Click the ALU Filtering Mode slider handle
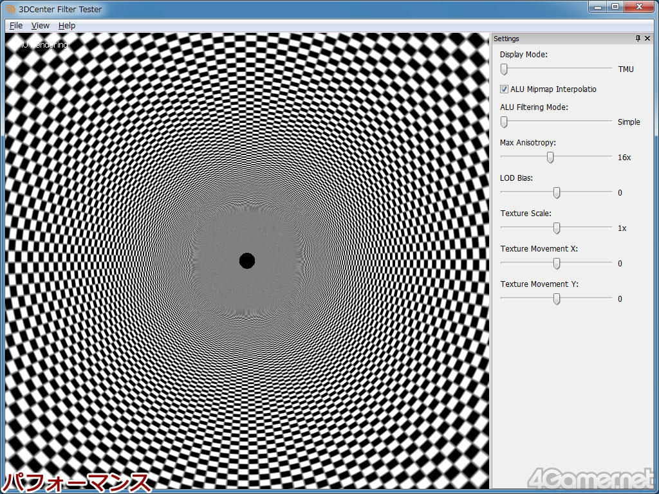 (503, 122)
